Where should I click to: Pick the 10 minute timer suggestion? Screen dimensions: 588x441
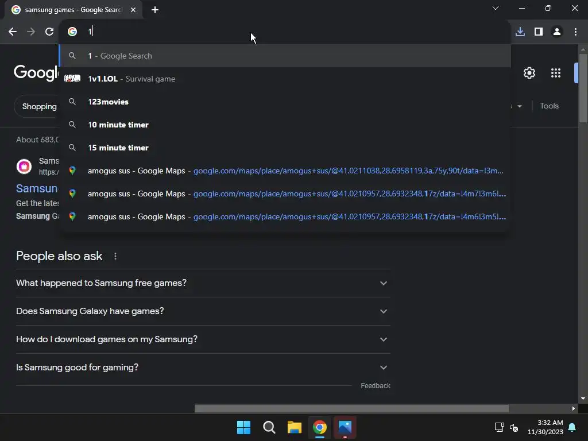(285, 125)
